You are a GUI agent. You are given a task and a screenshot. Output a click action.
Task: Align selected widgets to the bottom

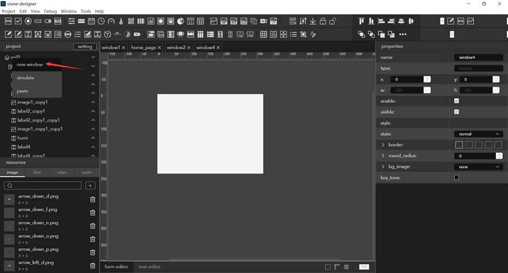[371, 21]
